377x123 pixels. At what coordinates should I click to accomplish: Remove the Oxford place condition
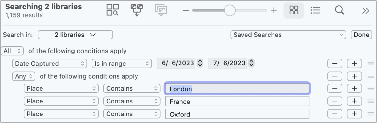pyautogui.click(x=335, y=114)
